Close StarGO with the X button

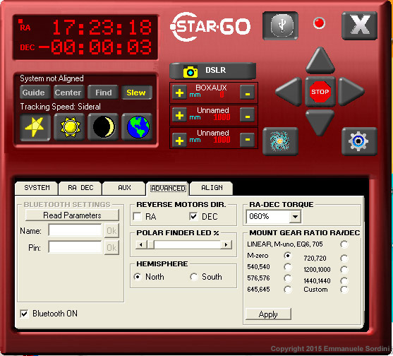click(359, 25)
